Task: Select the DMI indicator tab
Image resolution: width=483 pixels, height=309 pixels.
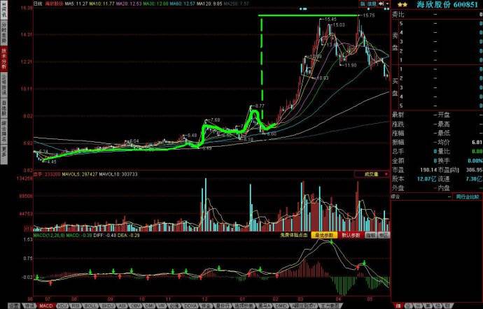Action: [x=150, y=306]
